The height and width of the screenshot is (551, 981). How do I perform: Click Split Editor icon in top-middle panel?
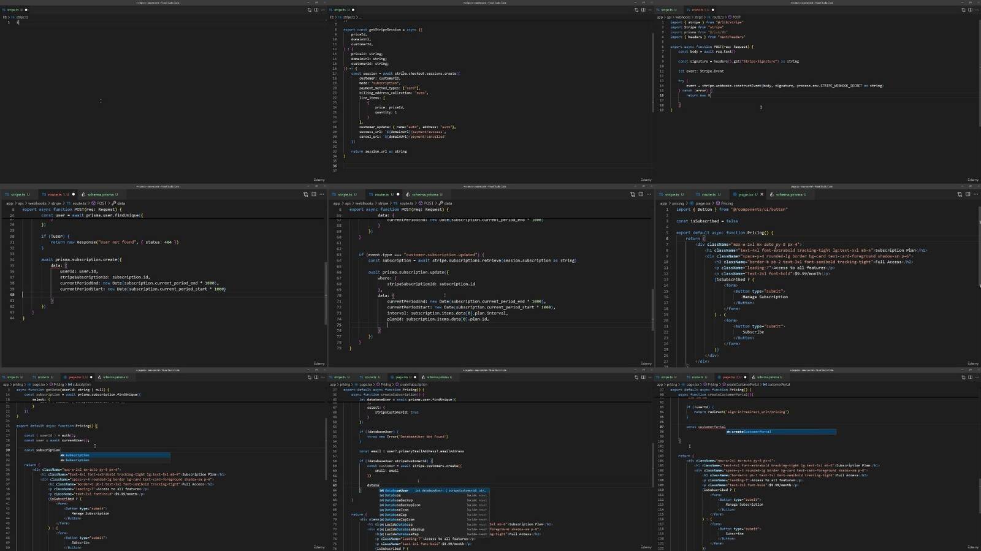point(643,10)
